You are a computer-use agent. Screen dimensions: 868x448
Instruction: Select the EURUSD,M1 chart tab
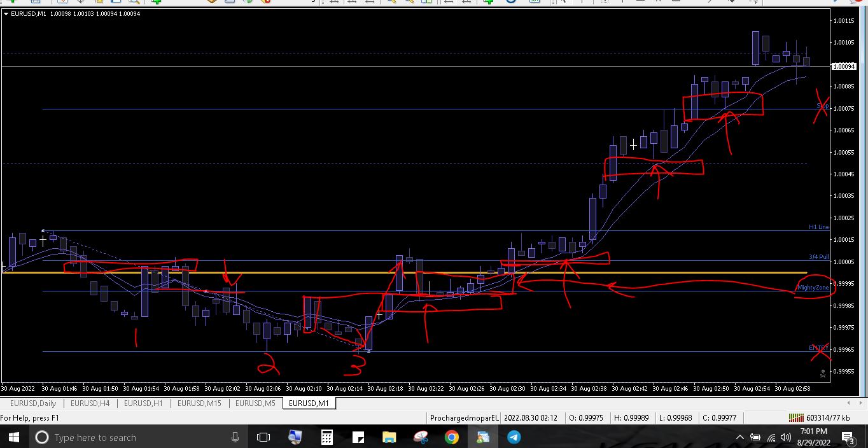click(x=309, y=403)
